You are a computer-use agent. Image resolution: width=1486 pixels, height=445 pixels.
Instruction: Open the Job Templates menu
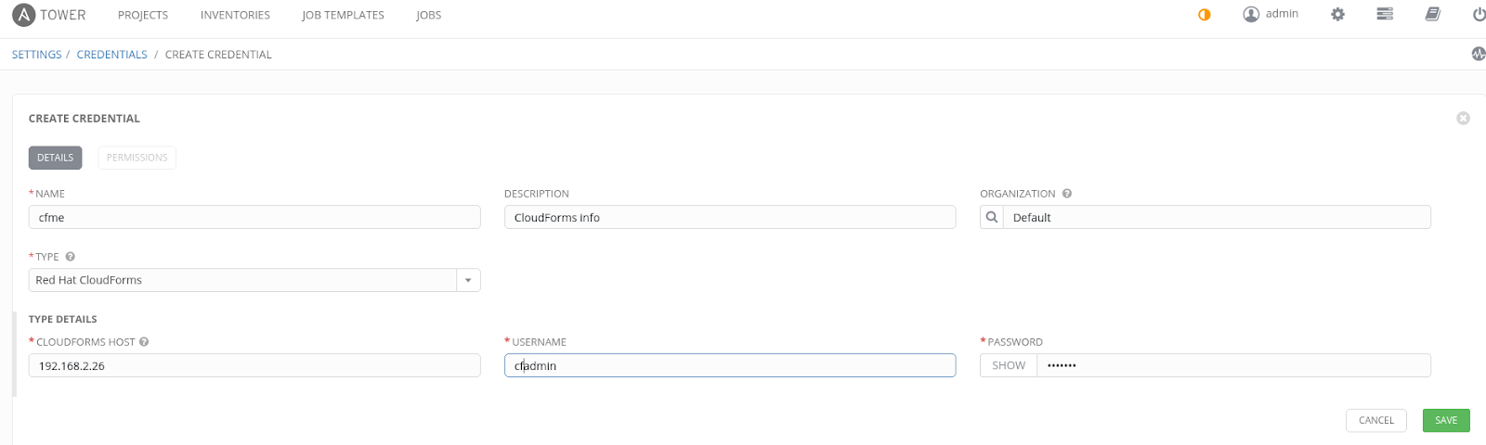[x=343, y=15]
